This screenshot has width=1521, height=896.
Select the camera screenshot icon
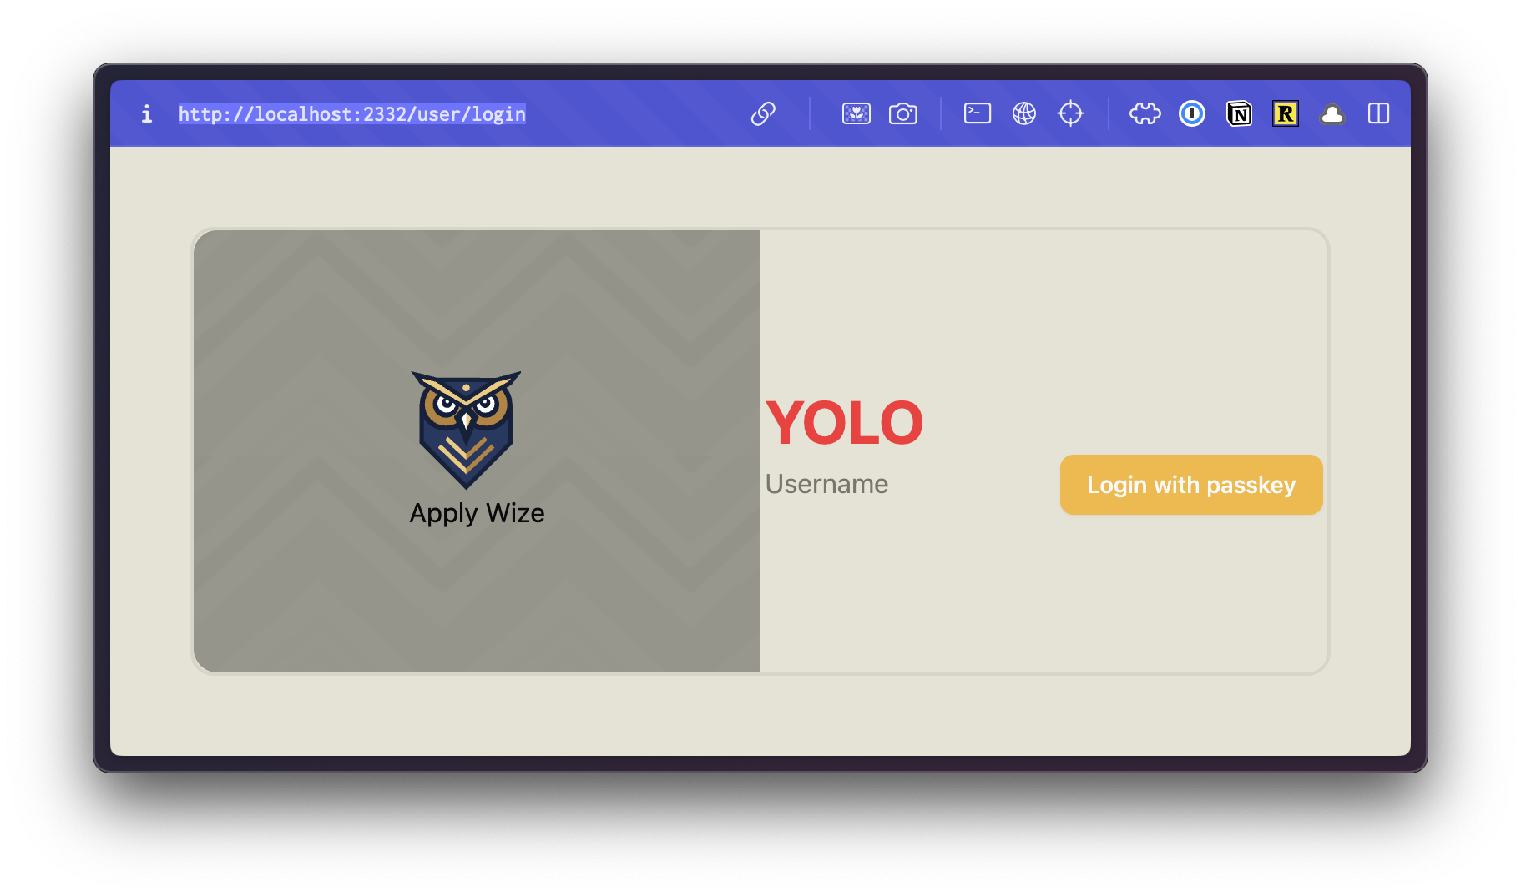[902, 113]
